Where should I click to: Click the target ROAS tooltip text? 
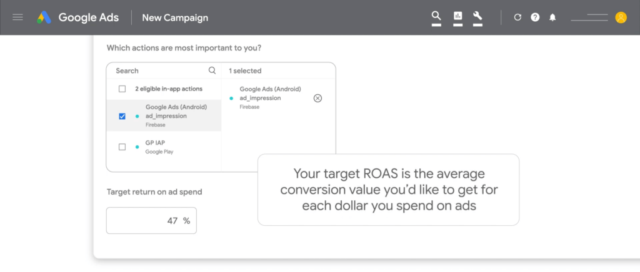click(389, 190)
